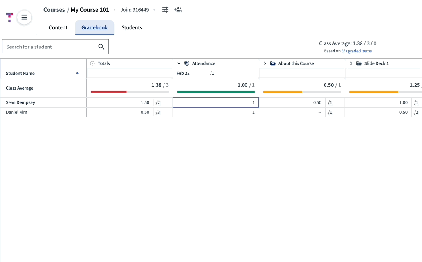
Task: Sort by Student Name arrow
Action: point(77,73)
